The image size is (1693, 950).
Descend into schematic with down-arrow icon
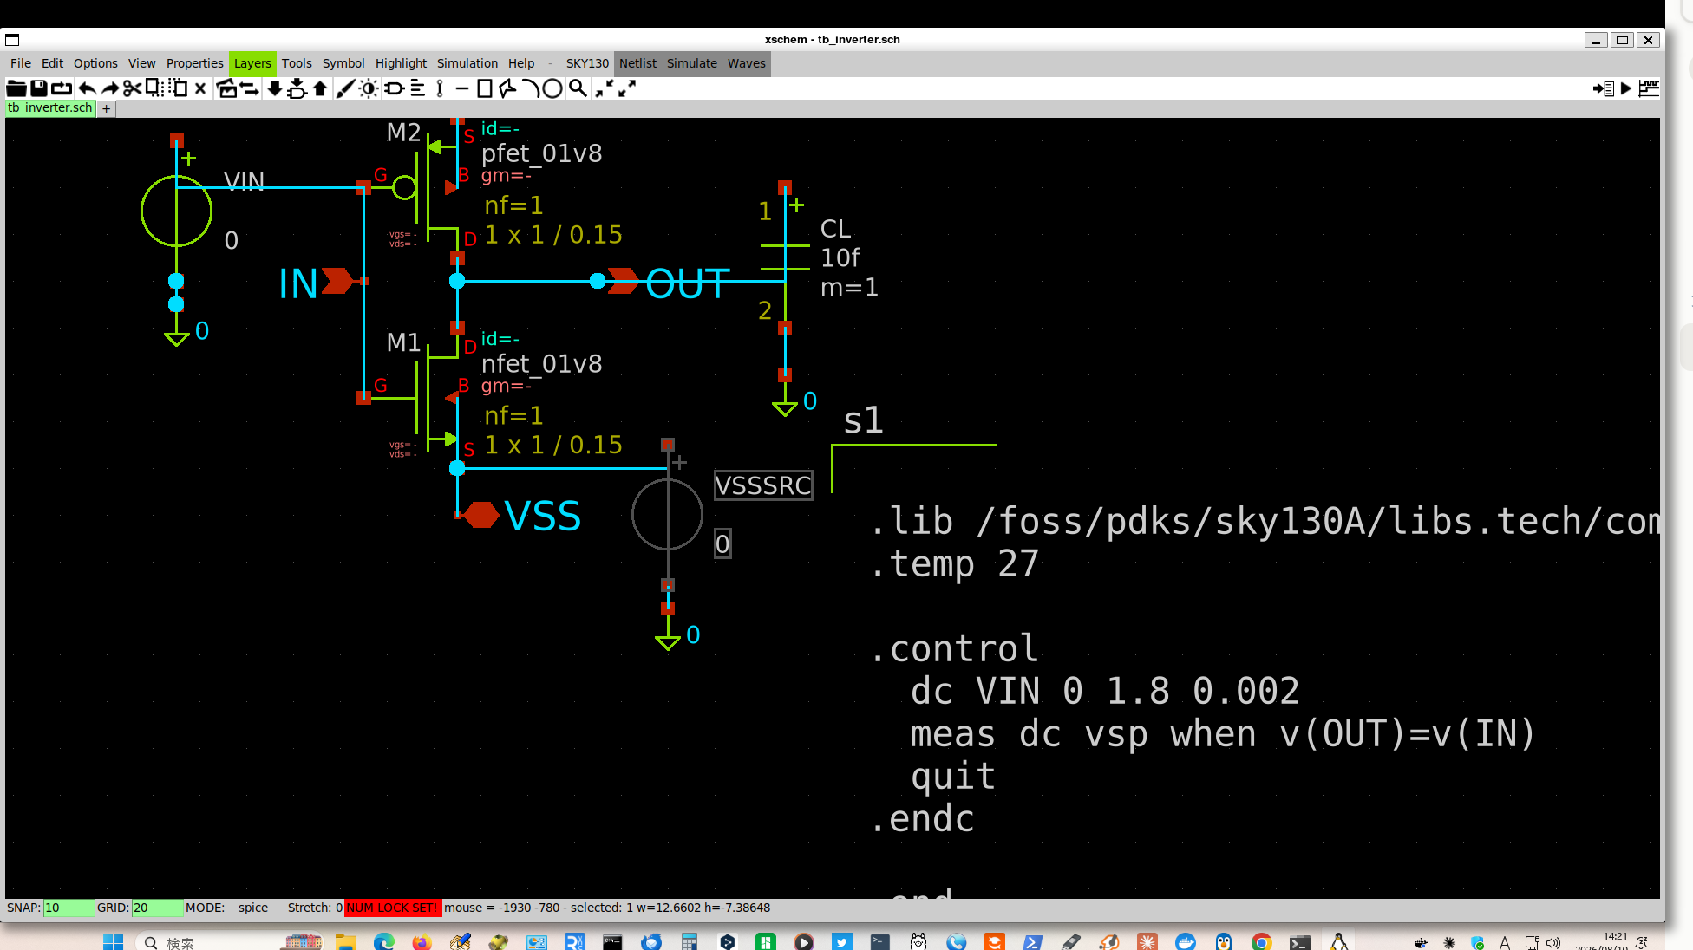pos(274,88)
